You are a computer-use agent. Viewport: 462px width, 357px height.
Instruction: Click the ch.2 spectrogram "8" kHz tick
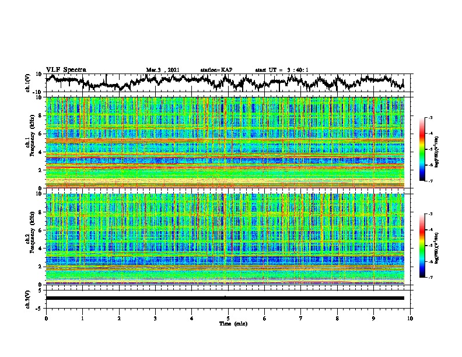41,212
